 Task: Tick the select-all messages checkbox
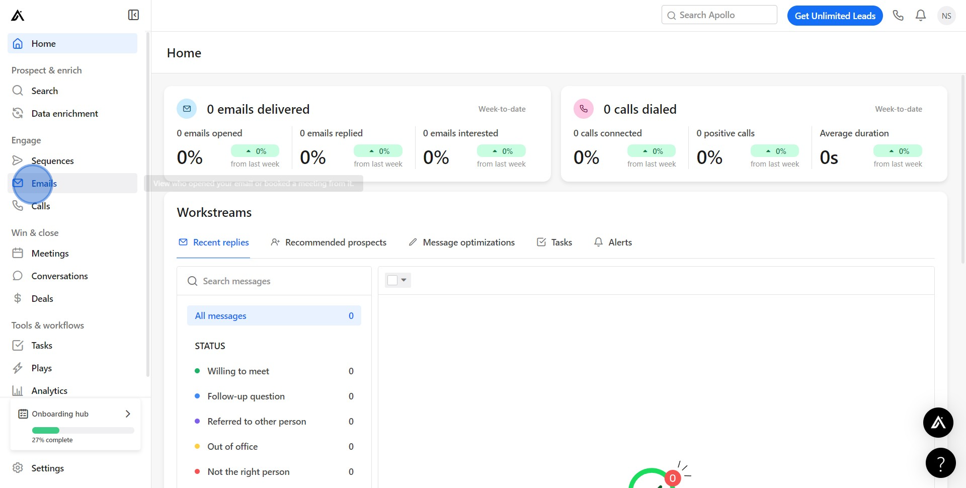[392, 280]
